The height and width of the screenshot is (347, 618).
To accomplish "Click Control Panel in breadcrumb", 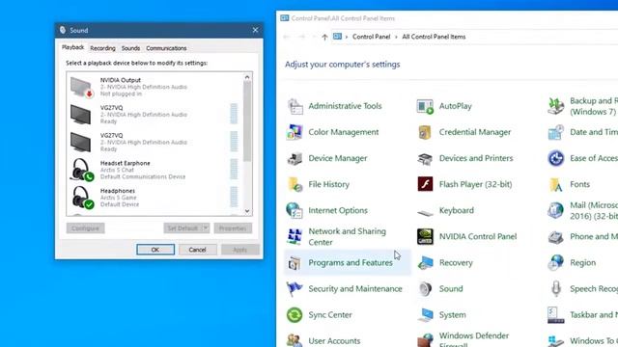I will (x=371, y=37).
